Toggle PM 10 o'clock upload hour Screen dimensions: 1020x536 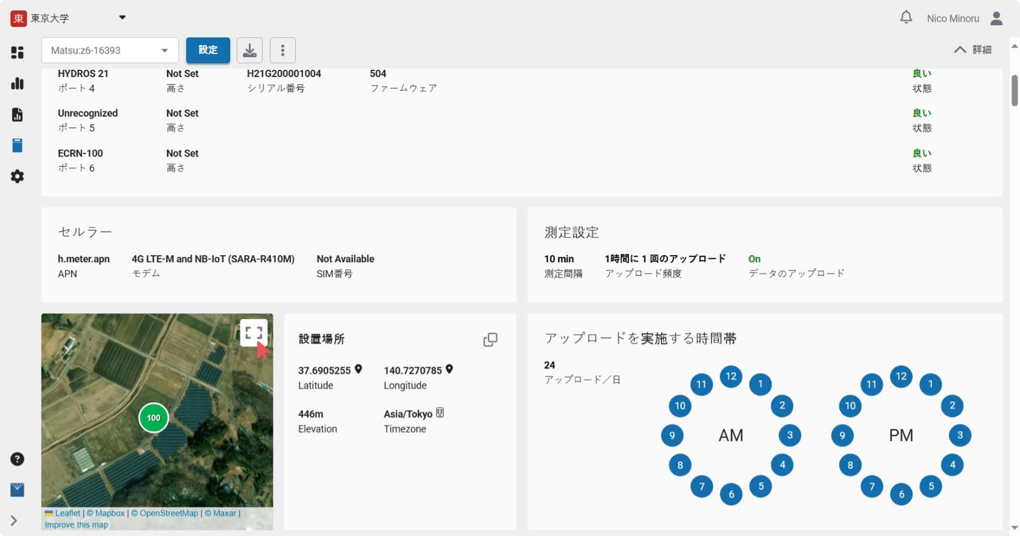pyautogui.click(x=850, y=405)
